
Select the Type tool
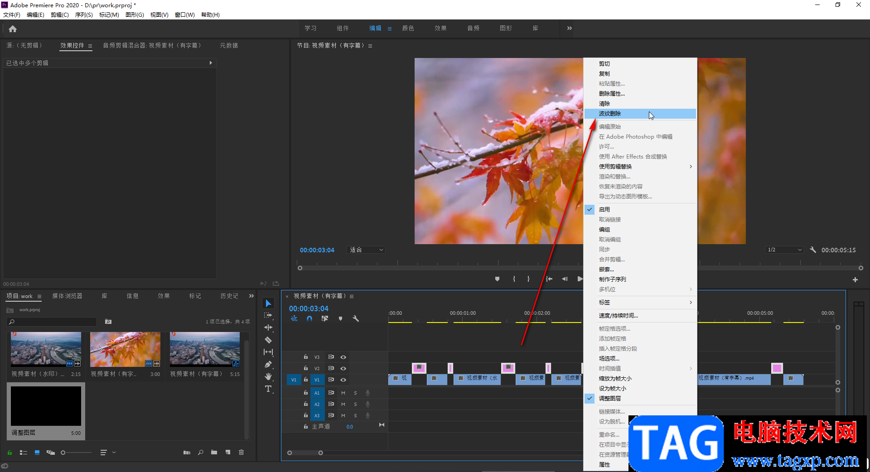tap(268, 389)
